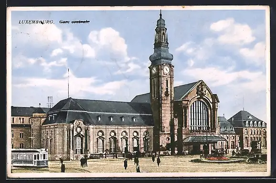Click the circular flowerbed in the square
Viewport: 276px width, 183px height.
tap(217, 158)
